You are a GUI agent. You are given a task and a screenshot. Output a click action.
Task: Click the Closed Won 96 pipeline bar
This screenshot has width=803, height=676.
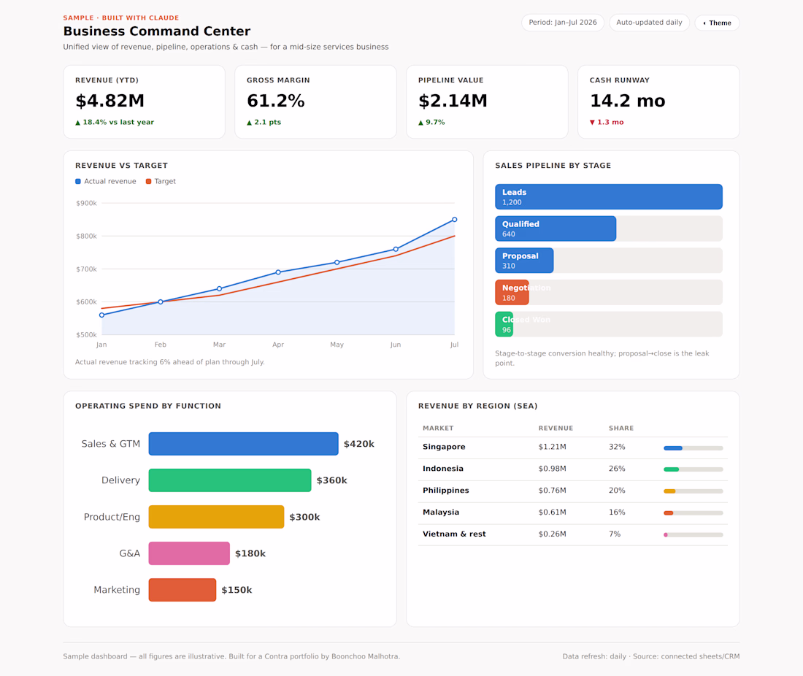(504, 324)
